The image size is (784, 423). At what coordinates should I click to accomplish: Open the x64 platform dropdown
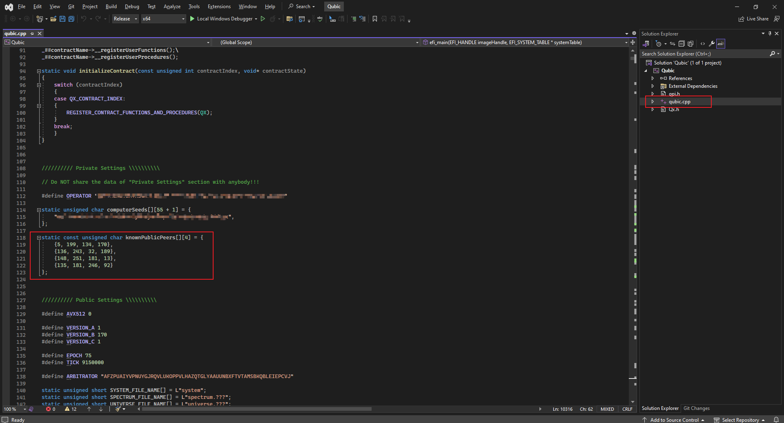pos(163,19)
